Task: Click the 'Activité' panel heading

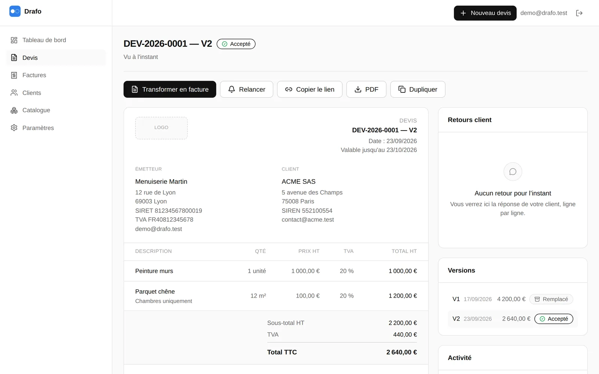Action: coord(460,358)
